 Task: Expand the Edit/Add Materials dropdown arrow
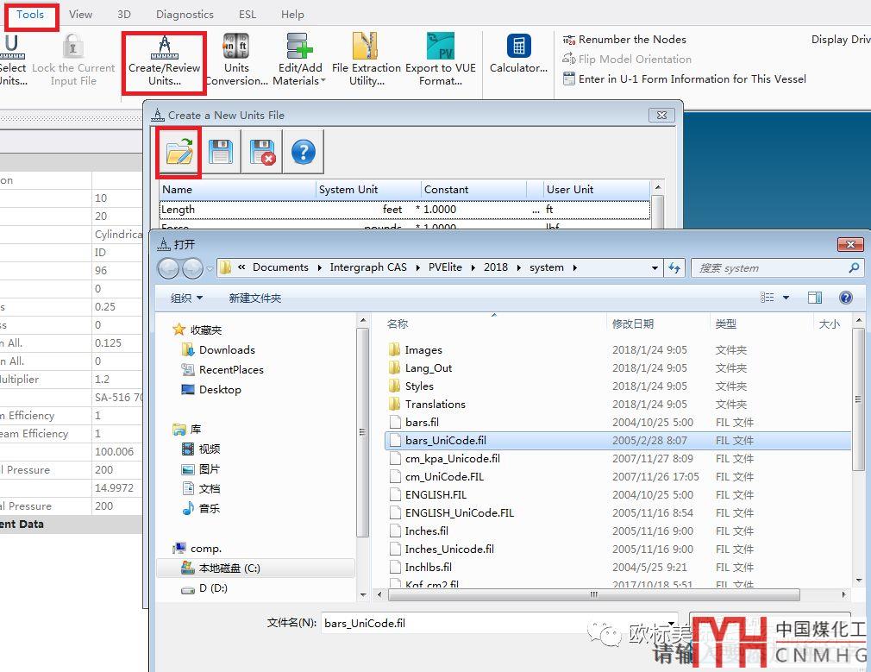(323, 81)
